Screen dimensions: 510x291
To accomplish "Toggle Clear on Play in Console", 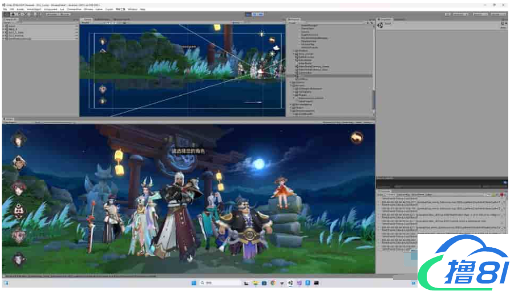I will [x=404, y=195].
